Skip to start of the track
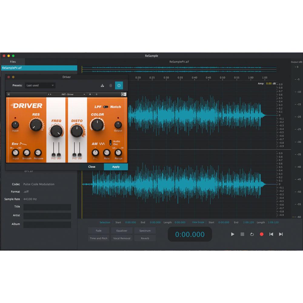Image resolution: width=303 pixels, height=303 pixels. click(271, 234)
